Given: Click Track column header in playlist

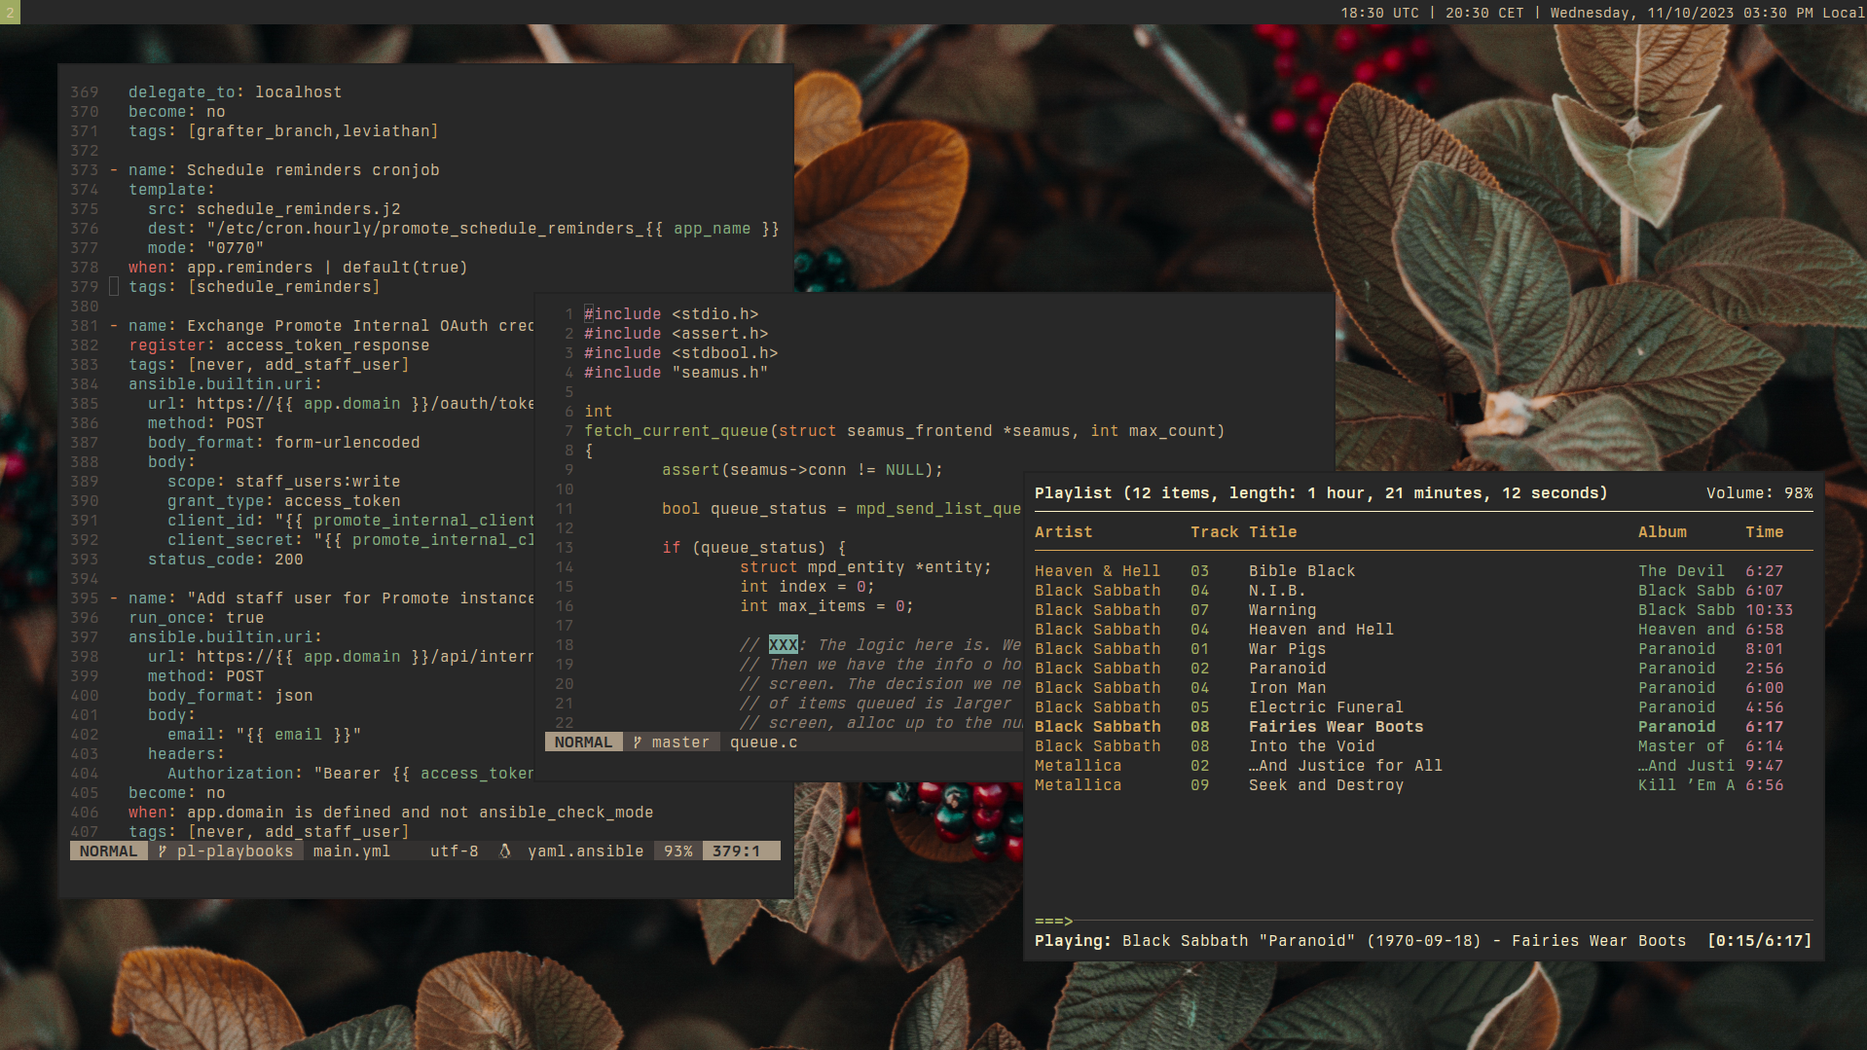Looking at the screenshot, I should click(1214, 532).
